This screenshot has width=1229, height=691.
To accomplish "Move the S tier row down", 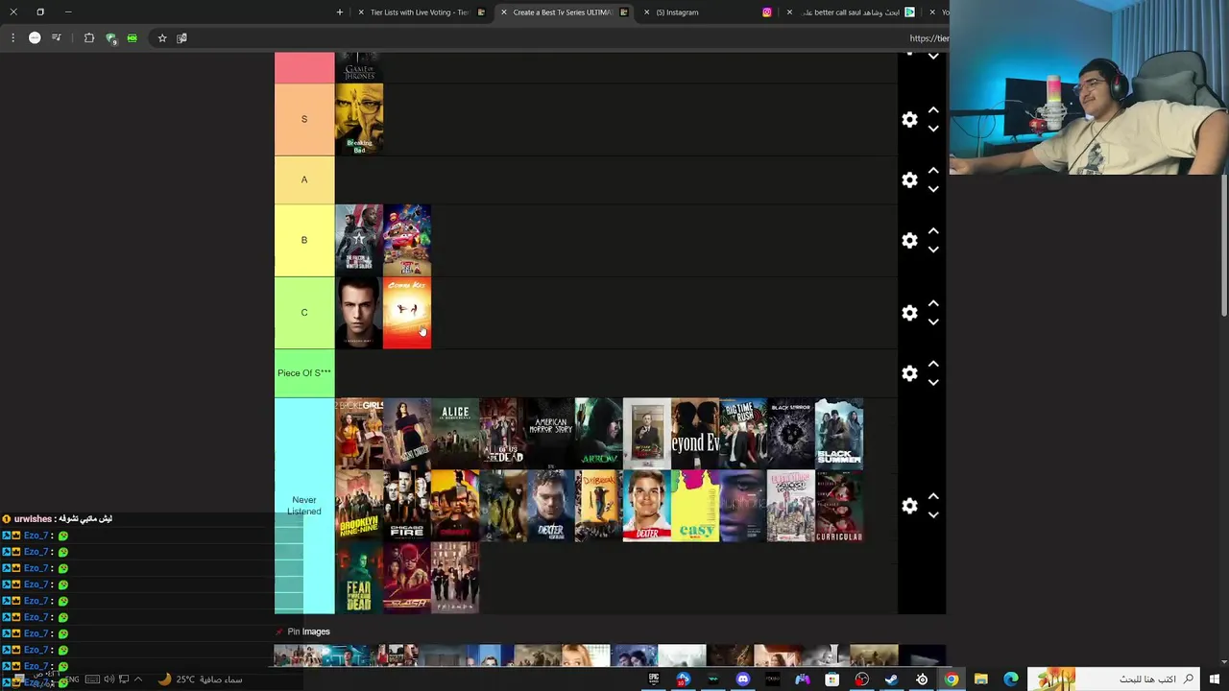I will click(933, 129).
